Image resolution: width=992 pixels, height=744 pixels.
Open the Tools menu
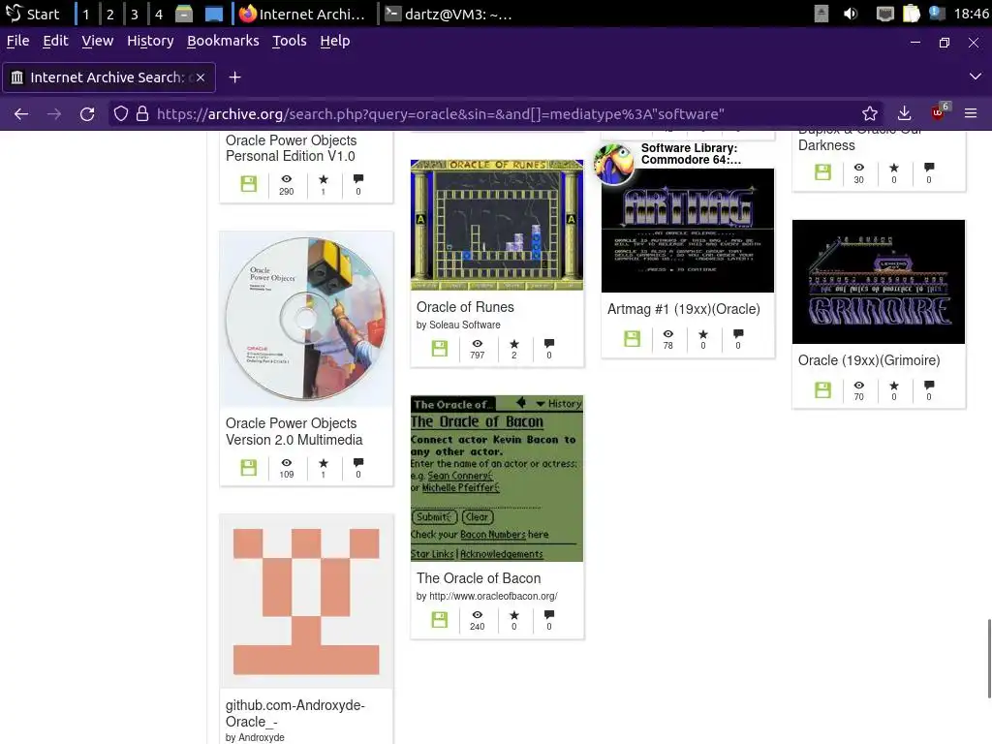(289, 41)
